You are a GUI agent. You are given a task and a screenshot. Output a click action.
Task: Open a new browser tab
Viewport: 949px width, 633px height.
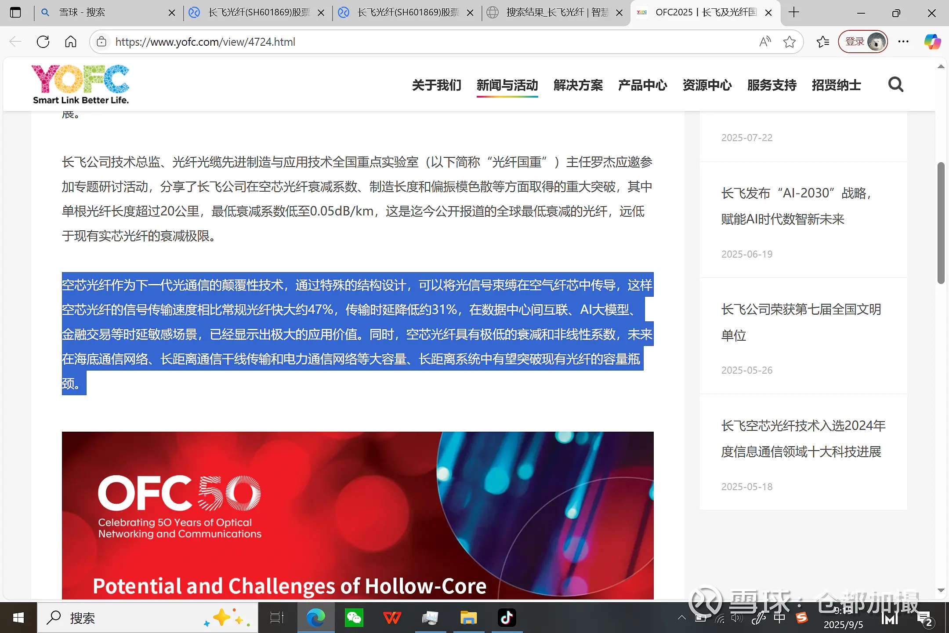[794, 13]
